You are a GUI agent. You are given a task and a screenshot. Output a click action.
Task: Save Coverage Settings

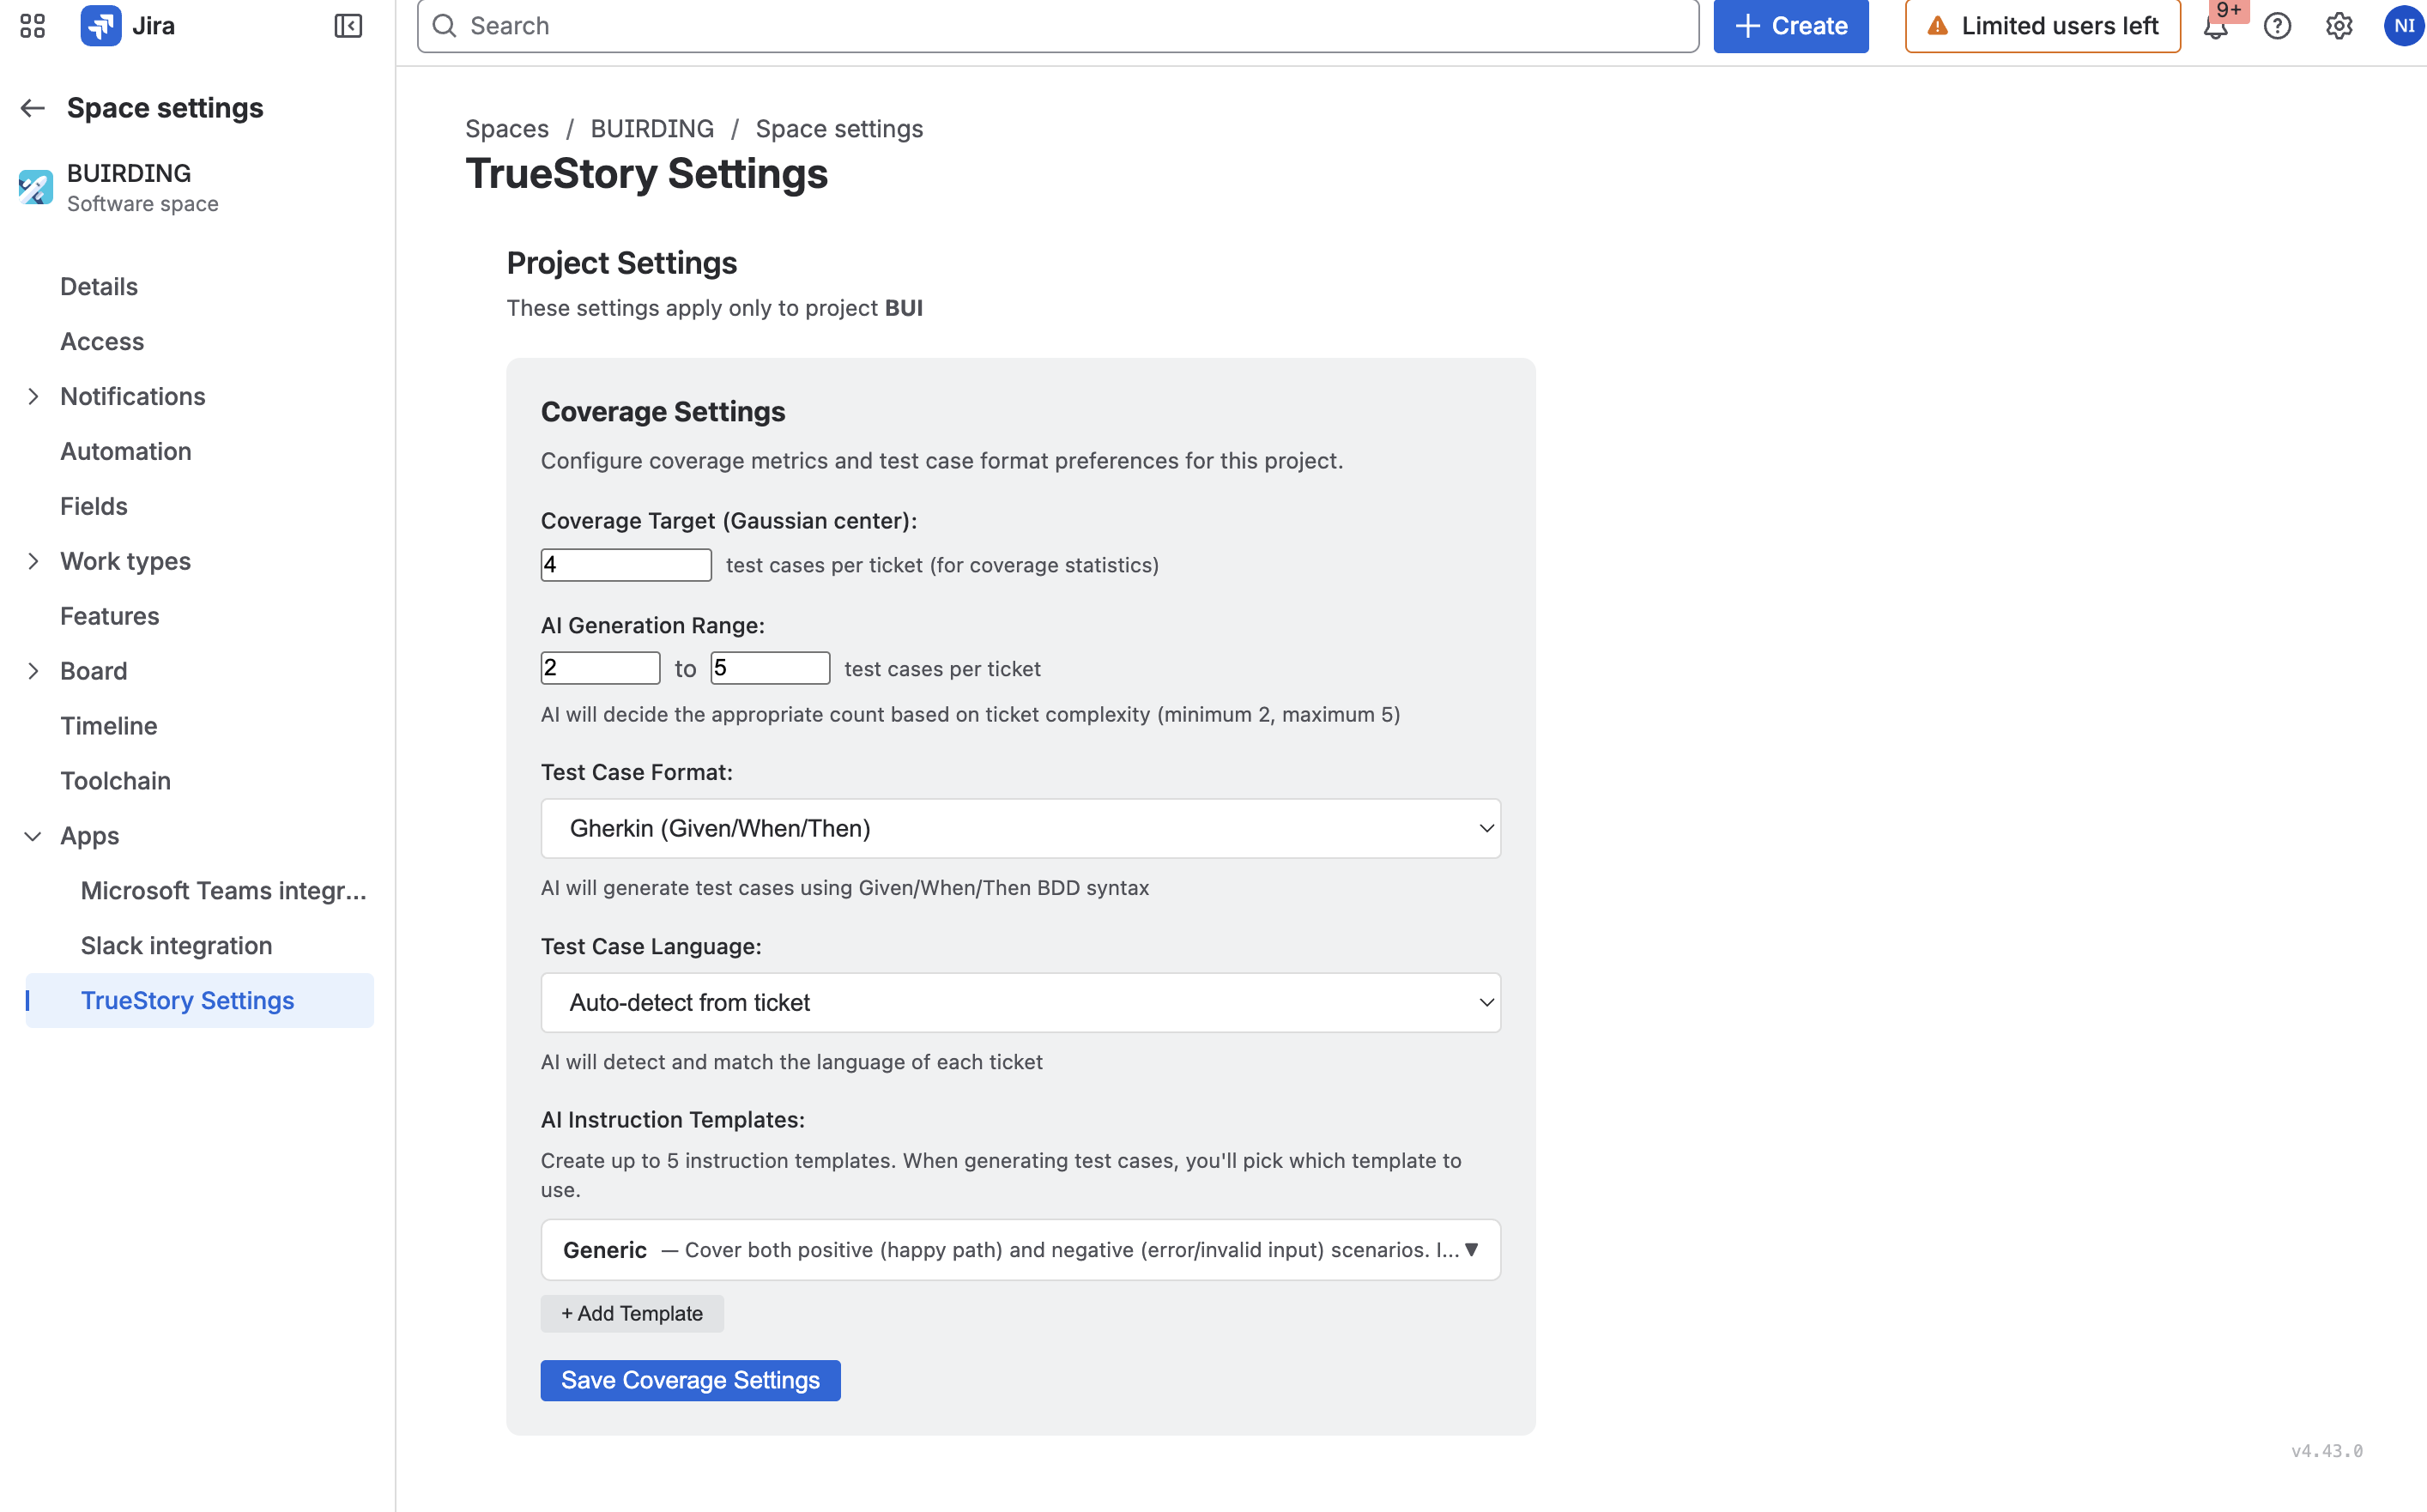pyautogui.click(x=690, y=1380)
